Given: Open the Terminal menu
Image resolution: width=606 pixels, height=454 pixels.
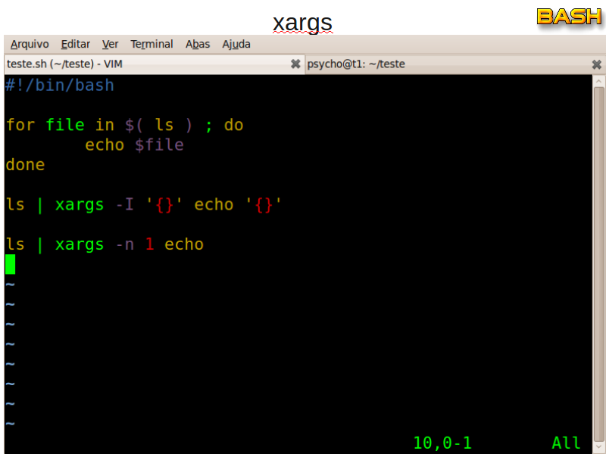Looking at the screenshot, I should click(x=151, y=44).
